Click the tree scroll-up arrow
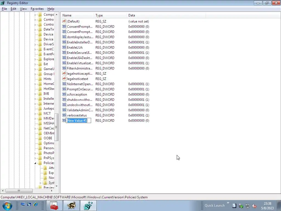 point(57,15)
